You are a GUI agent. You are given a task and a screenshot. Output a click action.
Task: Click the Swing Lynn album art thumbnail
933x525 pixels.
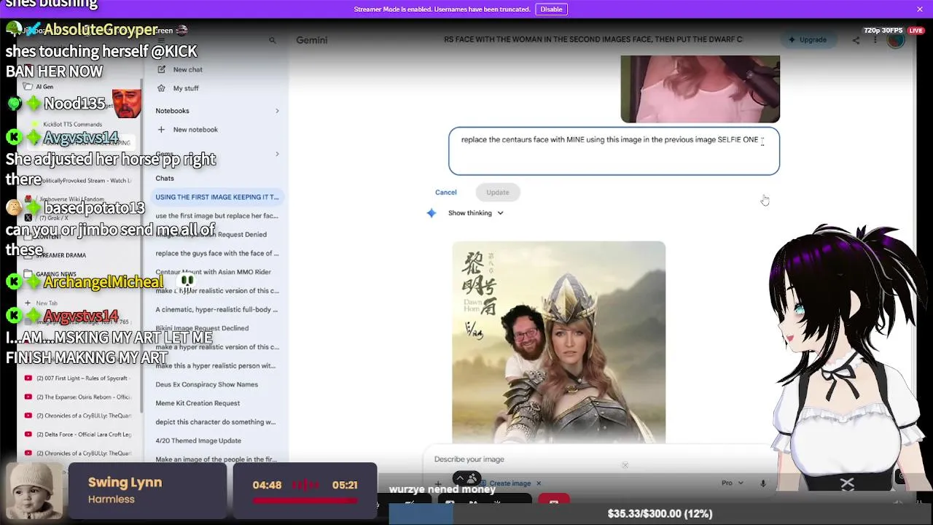click(x=34, y=491)
